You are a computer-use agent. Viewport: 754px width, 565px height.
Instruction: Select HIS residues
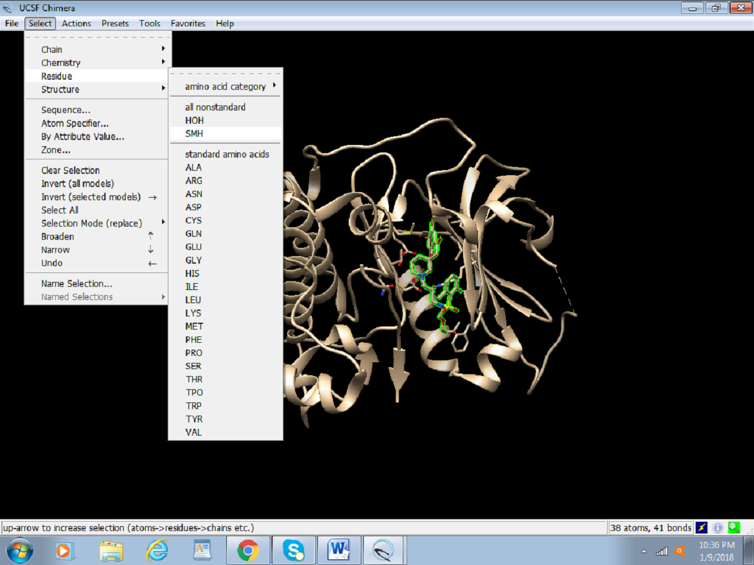(x=226, y=274)
